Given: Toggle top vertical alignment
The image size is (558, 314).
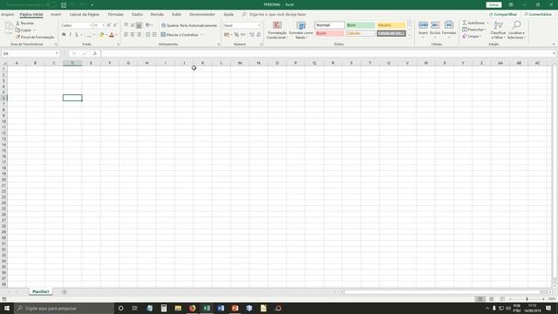Looking at the screenshot, I should (126, 25).
